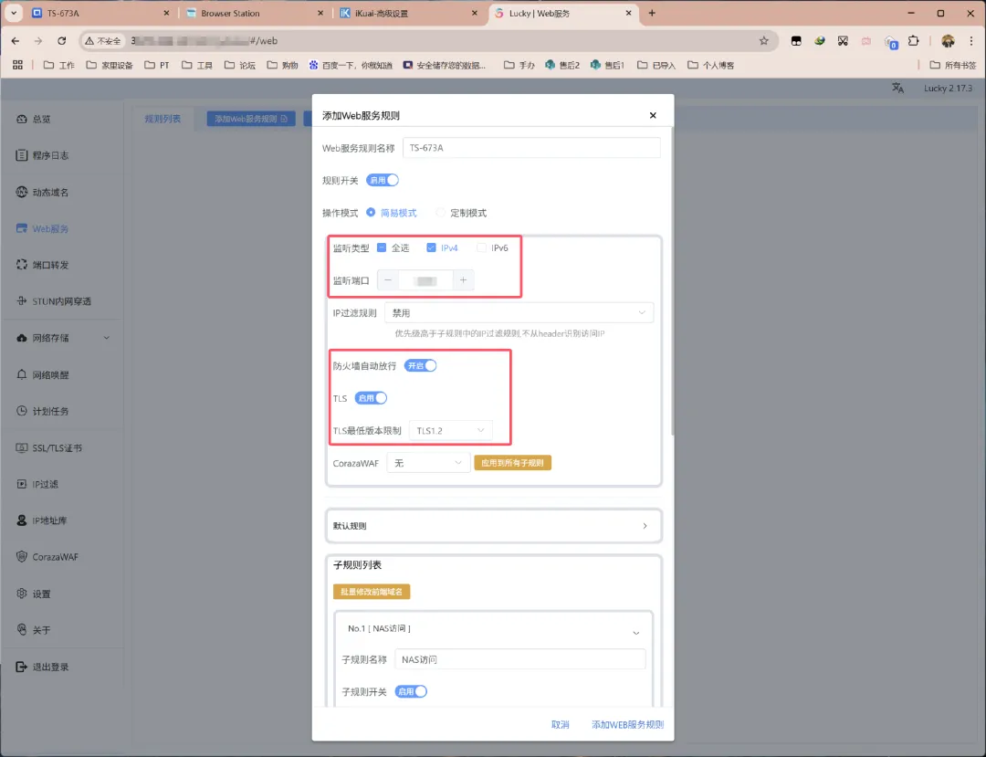Viewport: 986px width, 757px height.
Task: Click the SSL/TLS证书 sidebar icon
Action: 23,447
